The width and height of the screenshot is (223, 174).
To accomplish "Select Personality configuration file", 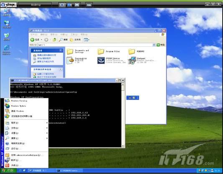I will 77,60.
